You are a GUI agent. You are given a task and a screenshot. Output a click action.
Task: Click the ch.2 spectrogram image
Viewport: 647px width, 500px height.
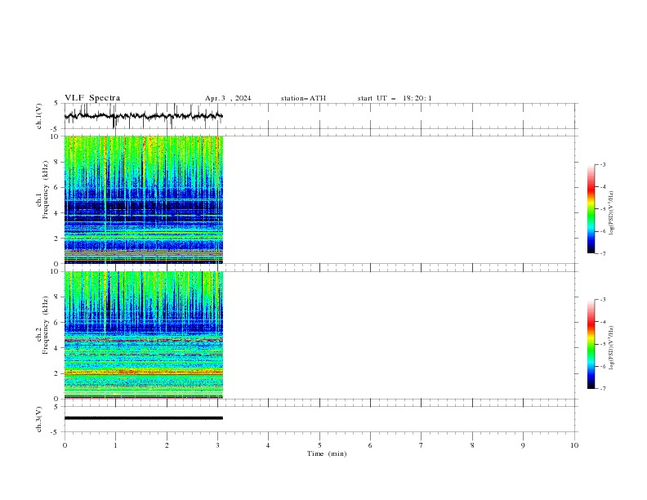[144, 335]
